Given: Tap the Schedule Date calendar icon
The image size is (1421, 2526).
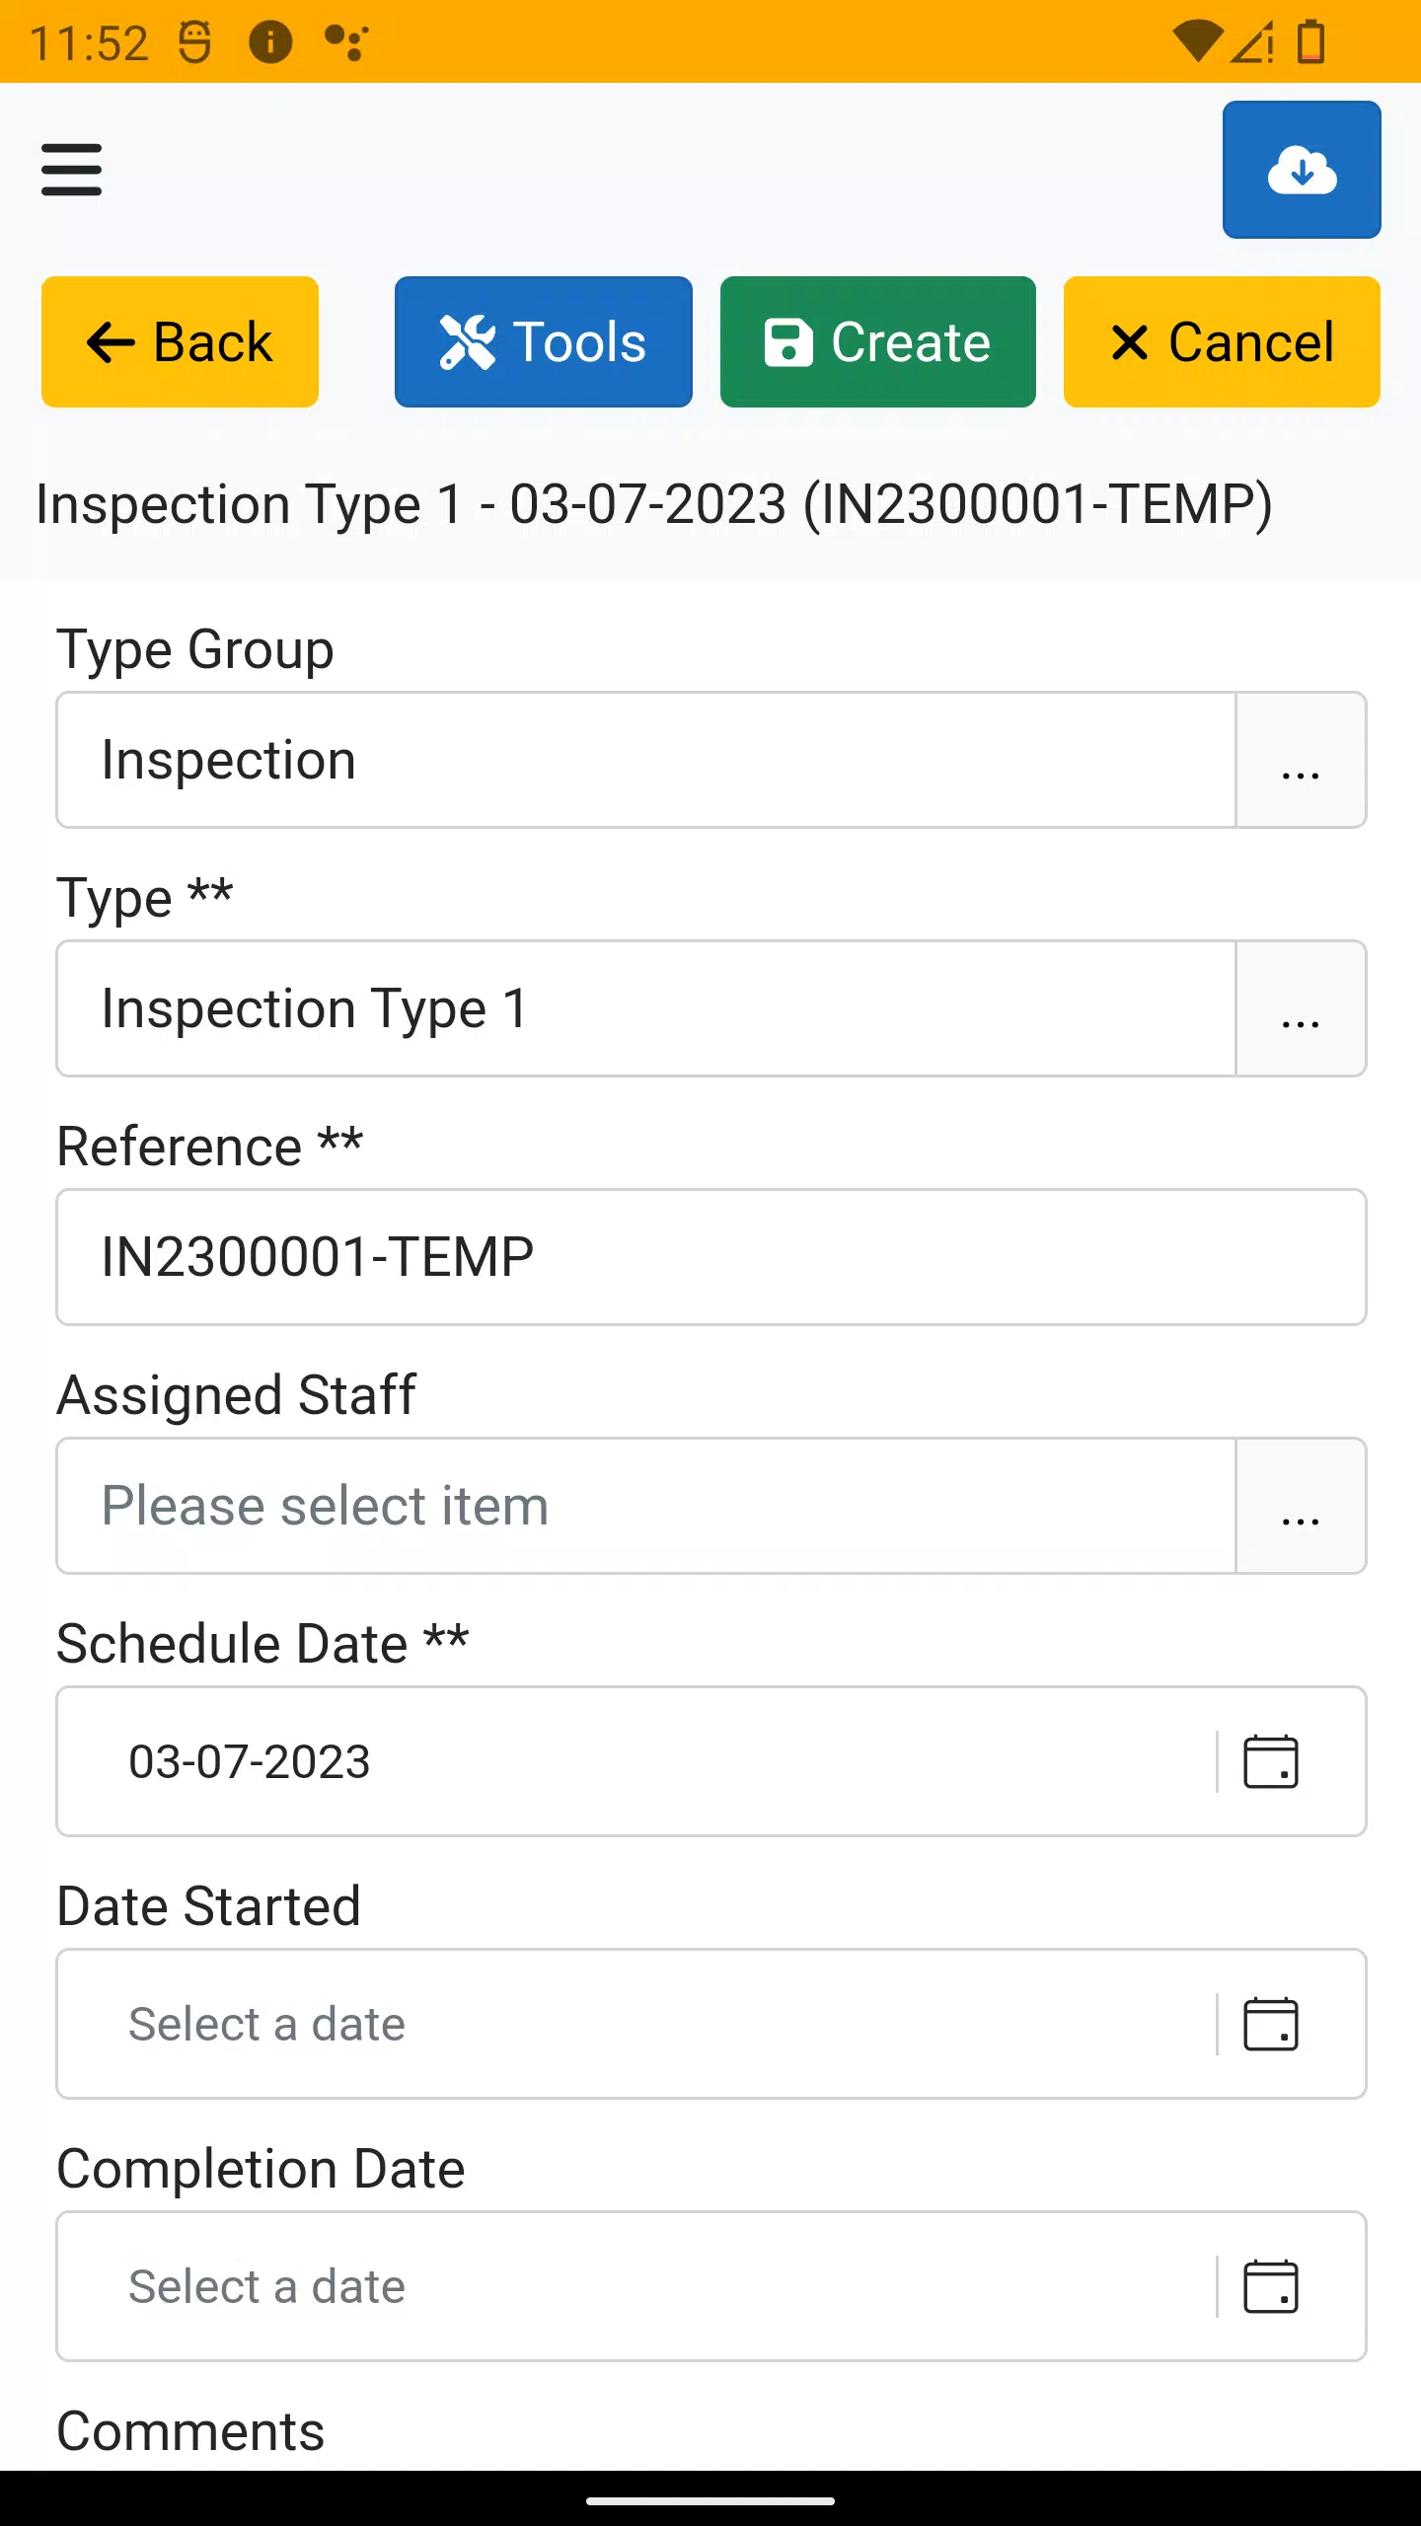Looking at the screenshot, I should [x=1271, y=1762].
